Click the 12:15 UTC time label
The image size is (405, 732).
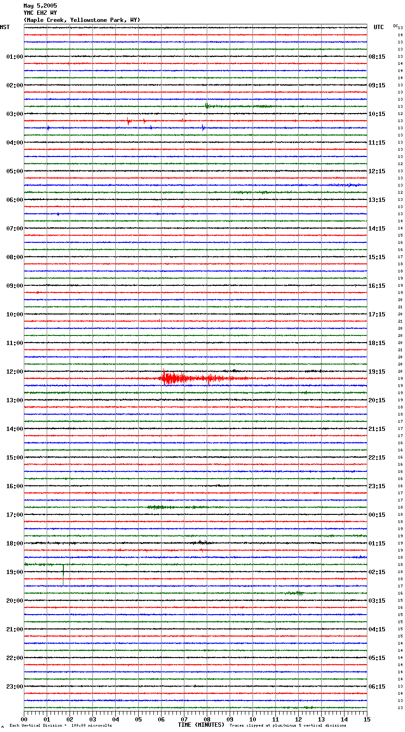pos(377,171)
